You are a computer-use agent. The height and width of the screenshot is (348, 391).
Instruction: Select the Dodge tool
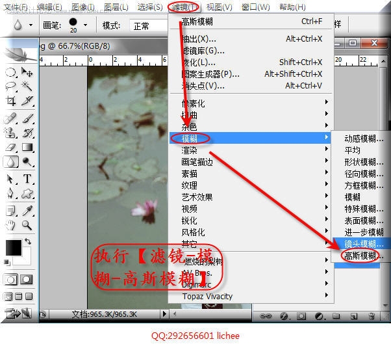click(x=27, y=162)
